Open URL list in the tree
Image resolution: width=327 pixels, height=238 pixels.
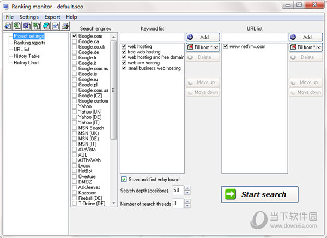tap(21, 50)
